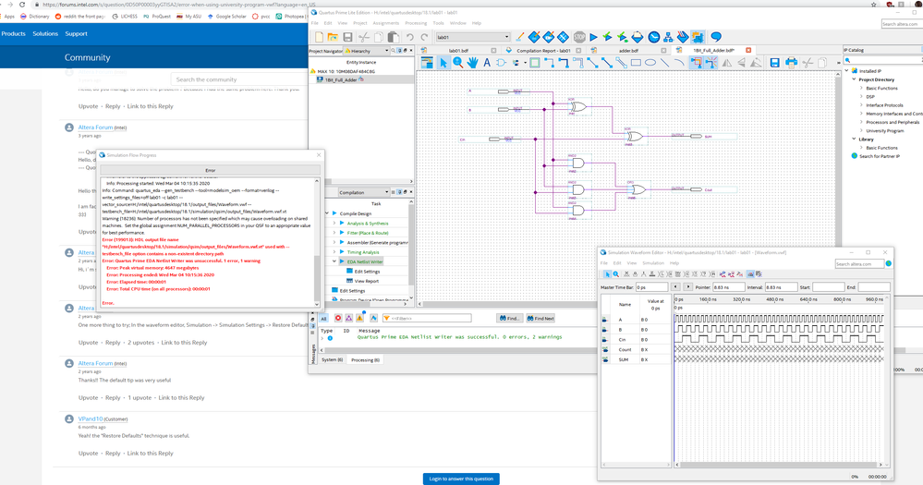923x485 pixels.
Task: Click the Stop Processing icon in toolbar
Action: 579,38
